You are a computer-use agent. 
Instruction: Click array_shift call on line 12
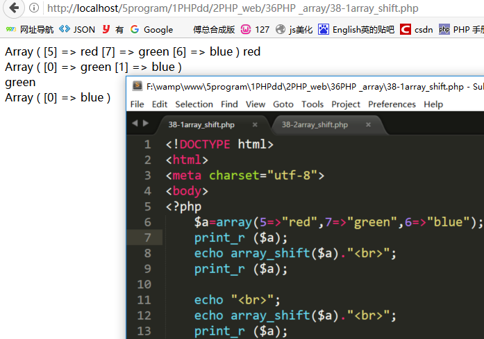(270, 315)
